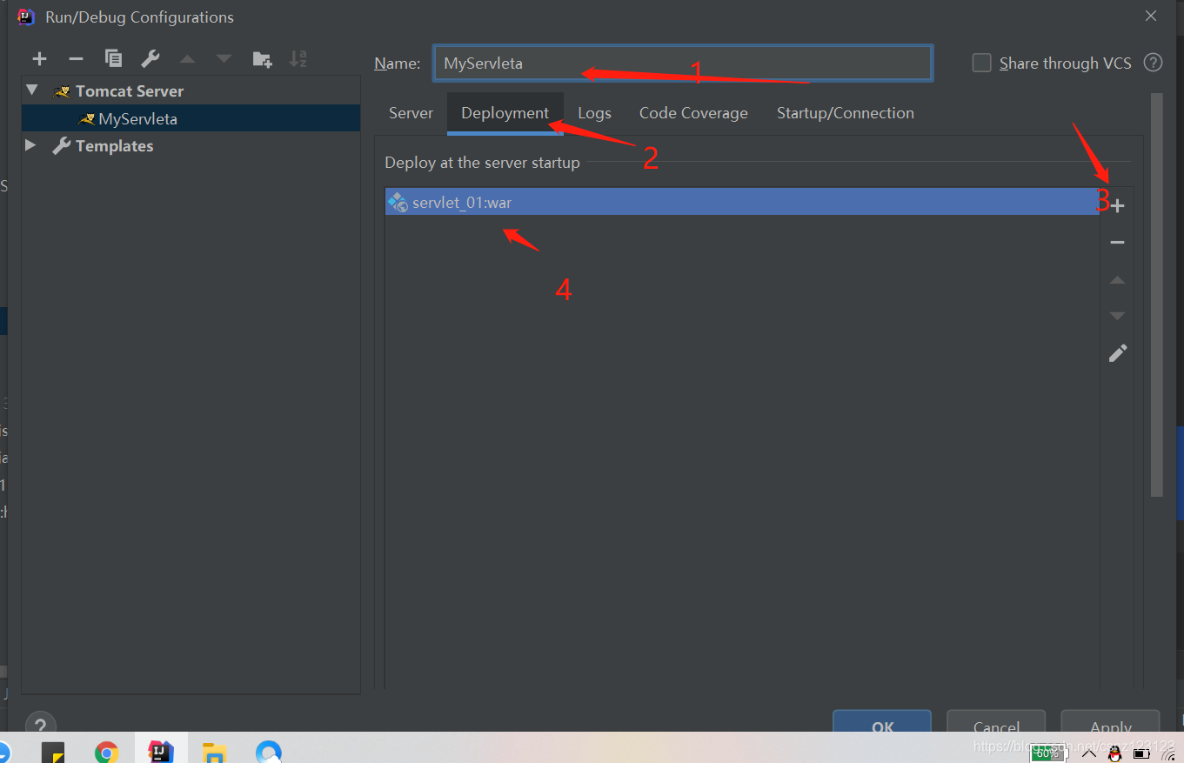Click the vertical scrollbar of the dialog
The width and height of the screenshot is (1184, 763).
(x=1156, y=296)
